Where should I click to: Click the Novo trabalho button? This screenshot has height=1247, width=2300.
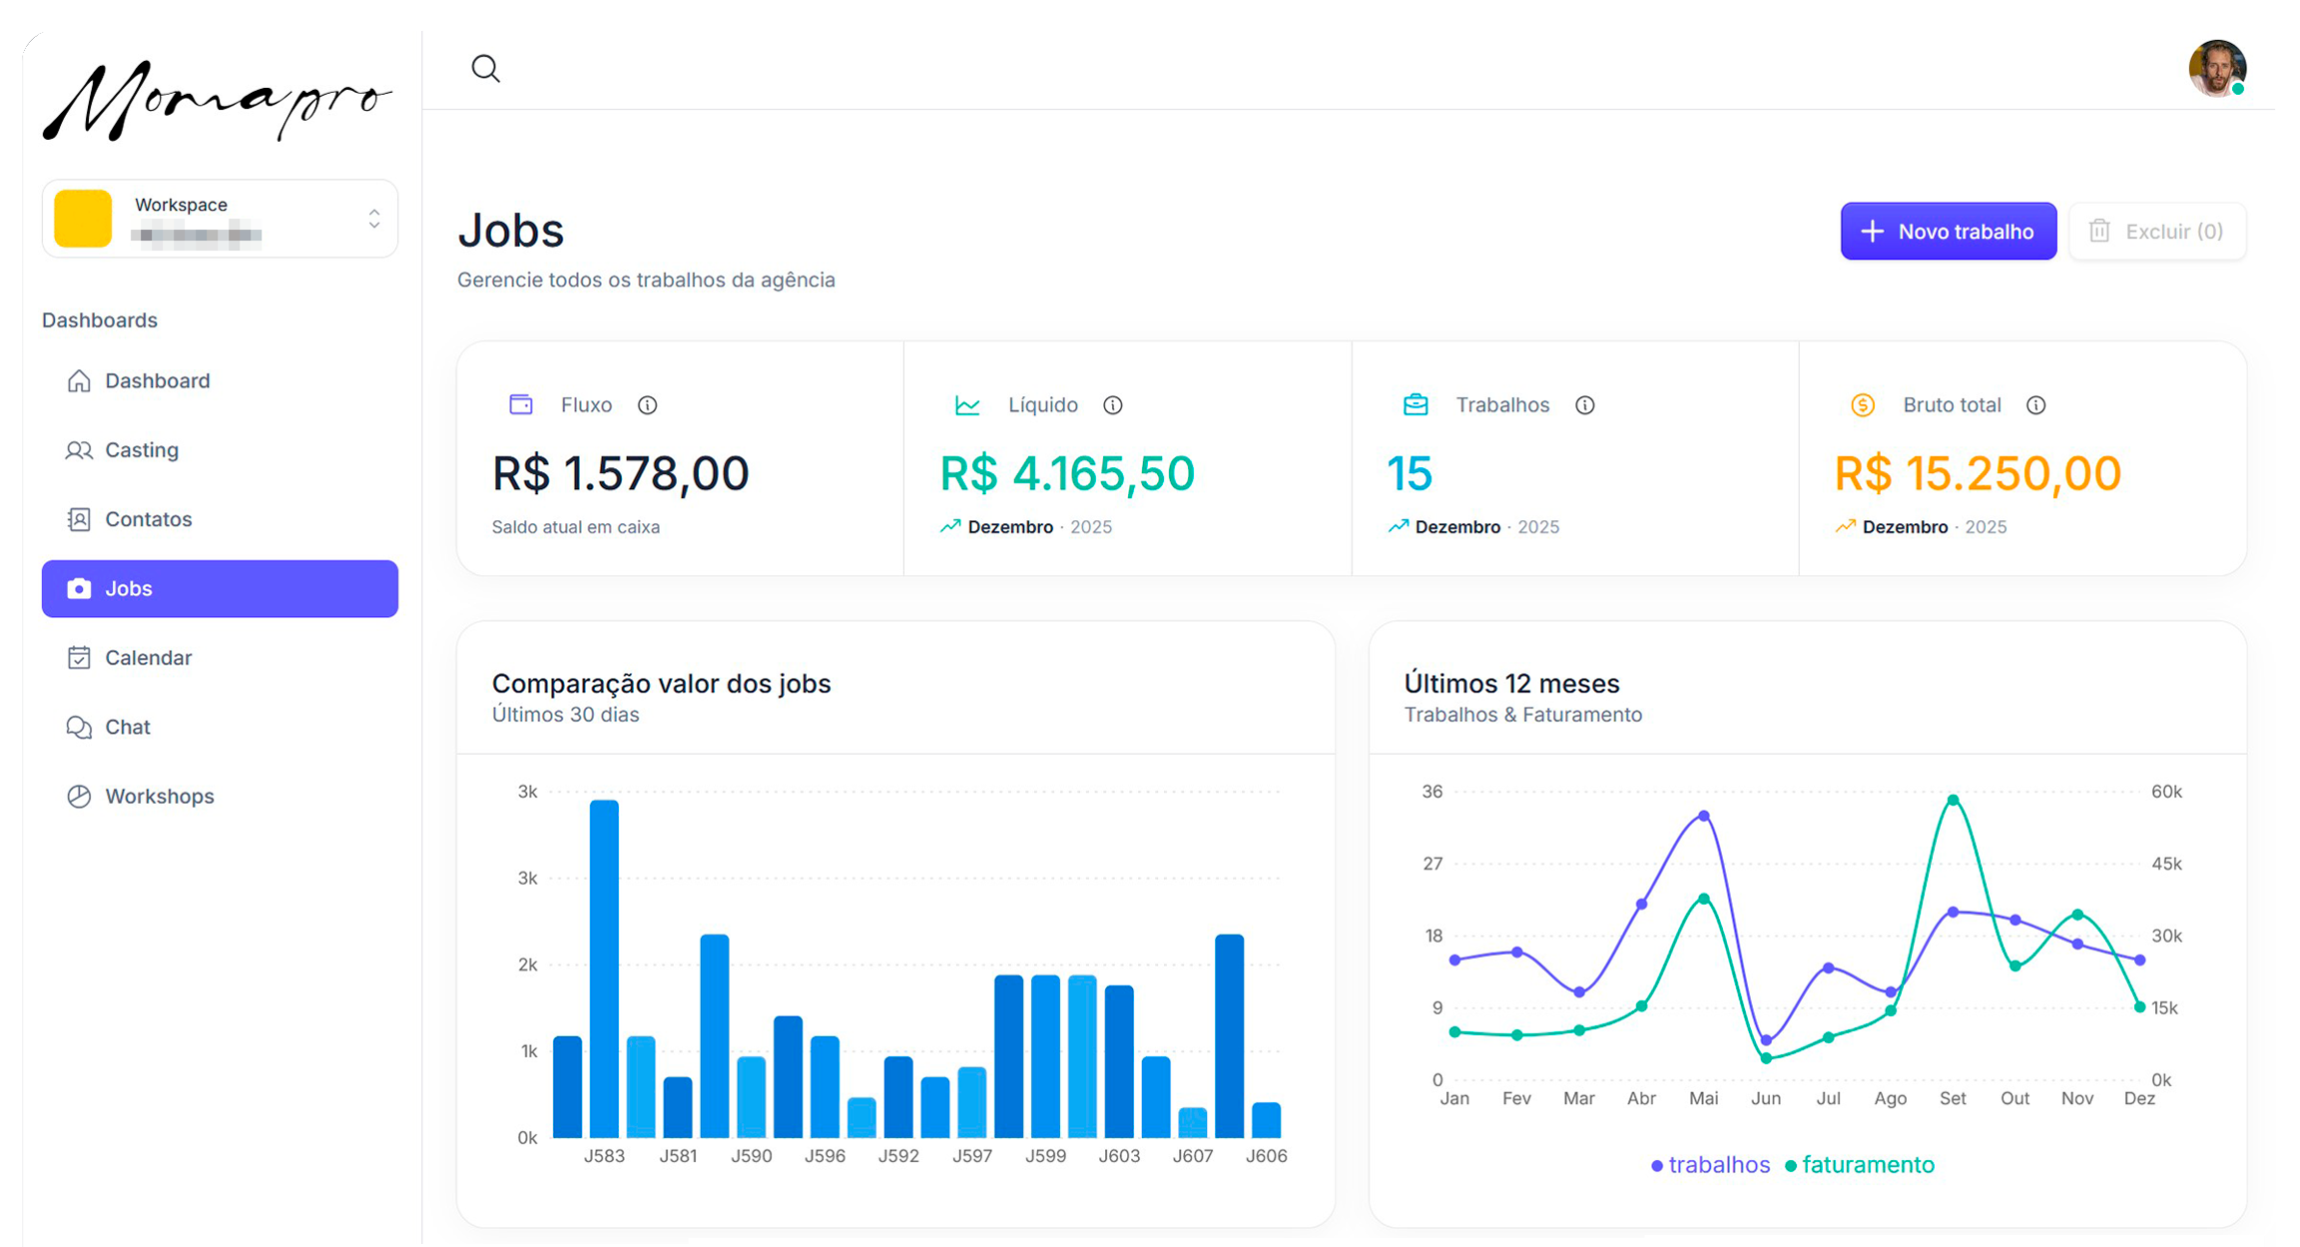[1948, 232]
